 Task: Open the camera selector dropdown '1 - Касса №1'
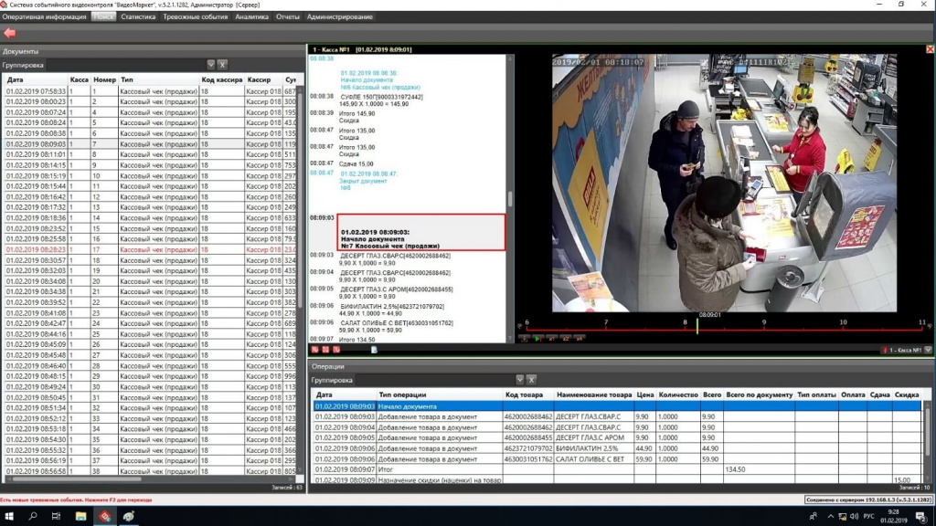click(928, 350)
